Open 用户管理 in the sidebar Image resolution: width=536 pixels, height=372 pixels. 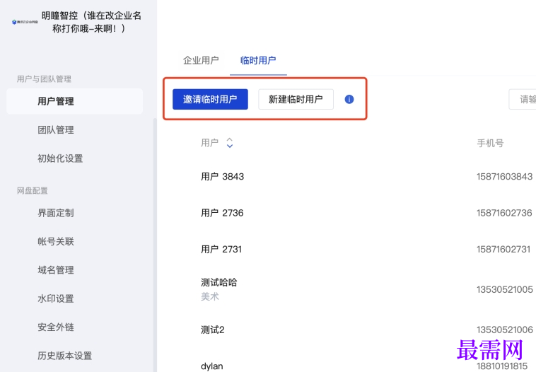click(74, 101)
